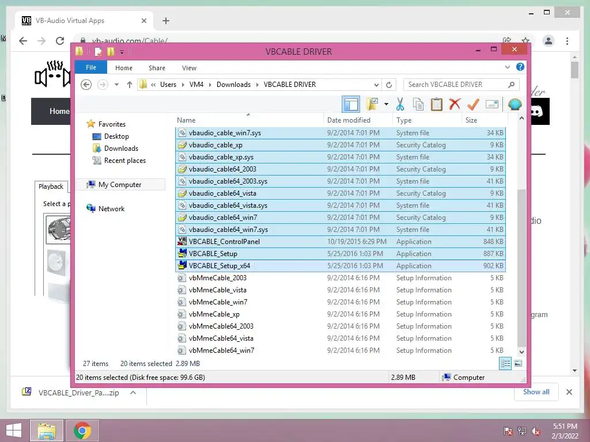Reload the Chrome page

coord(60,41)
